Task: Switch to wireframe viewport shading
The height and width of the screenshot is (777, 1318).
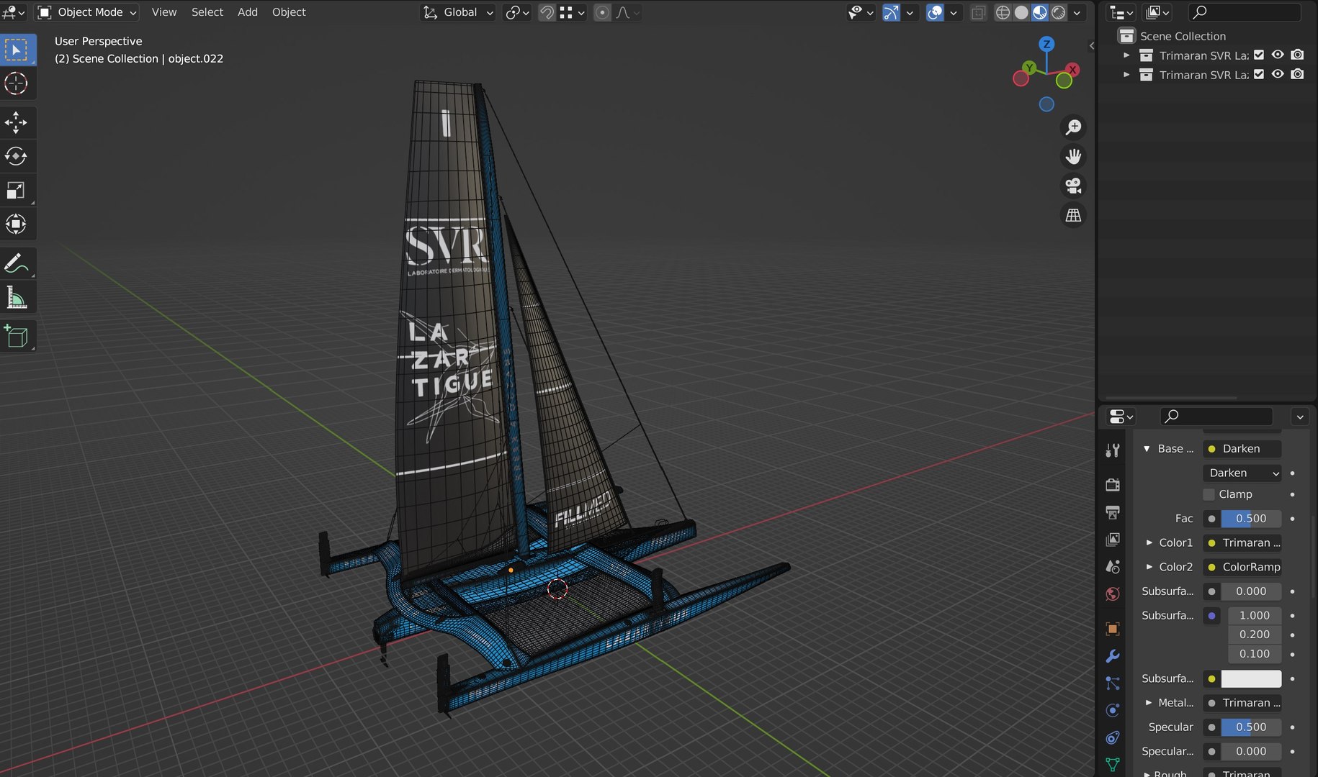Action: [1003, 12]
